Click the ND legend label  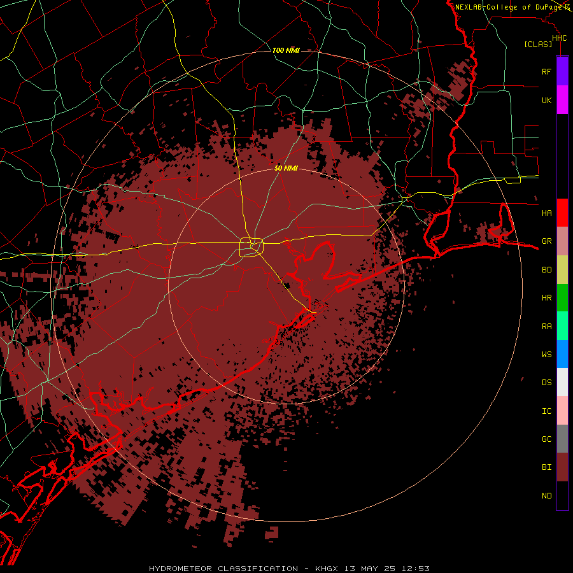coord(546,496)
